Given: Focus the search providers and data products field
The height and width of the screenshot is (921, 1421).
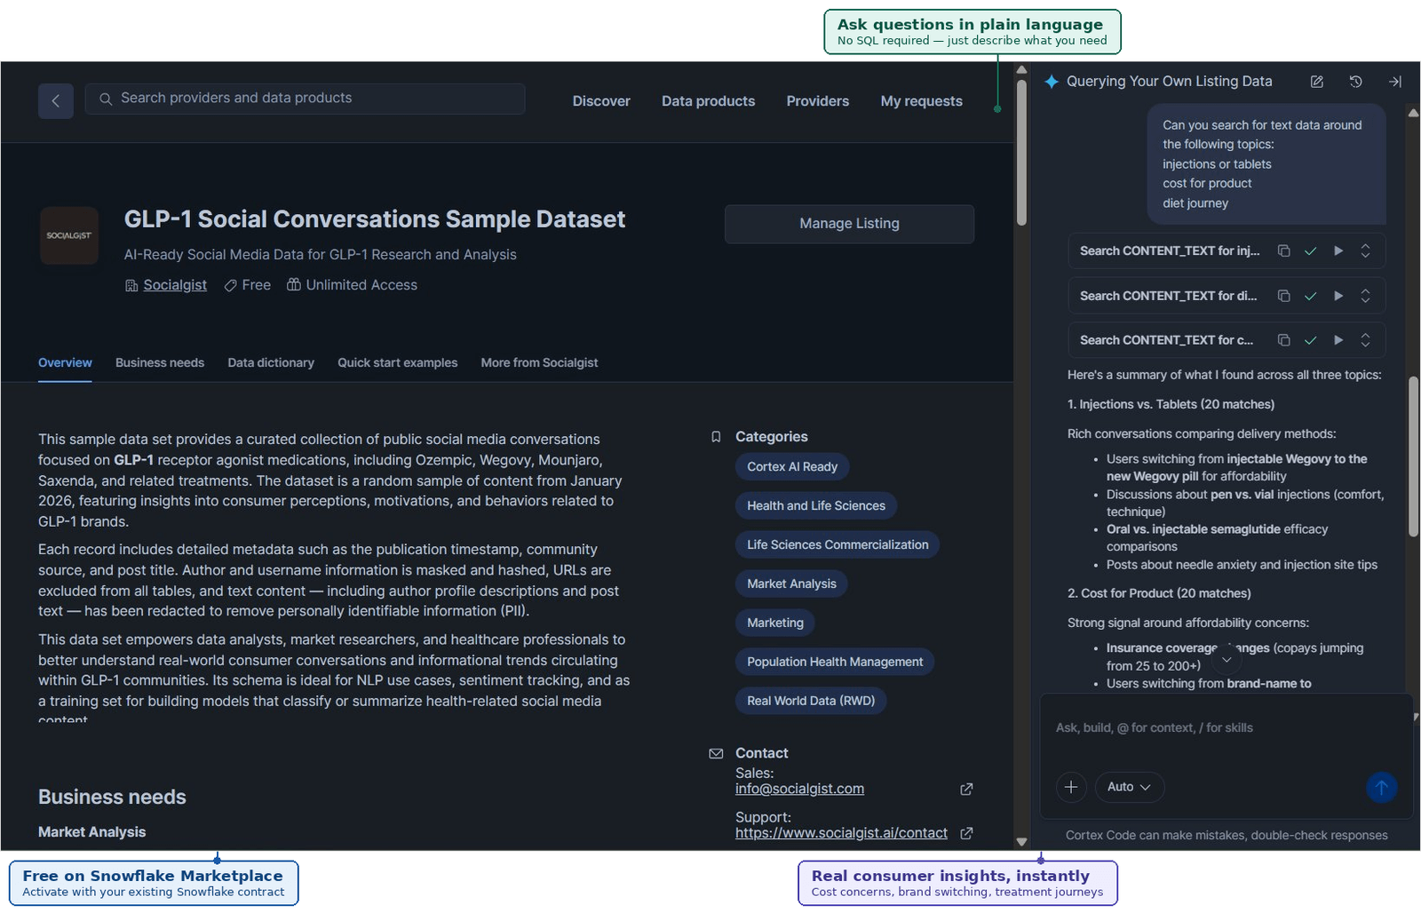Looking at the screenshot, I should (x=305, y=99).
